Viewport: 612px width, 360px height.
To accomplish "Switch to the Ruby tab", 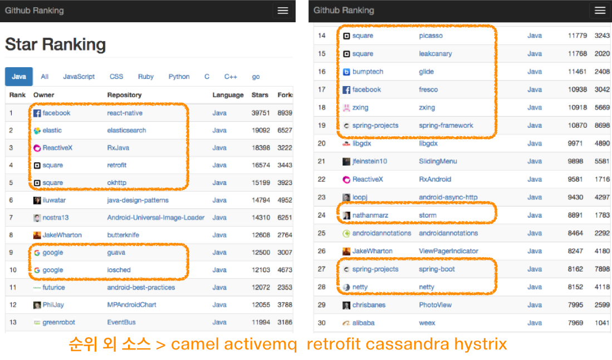I will pos(145,77).
